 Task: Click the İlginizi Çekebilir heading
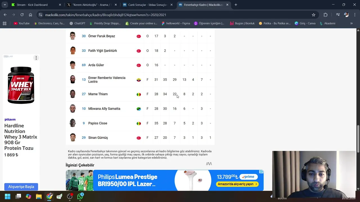(80, 165)
